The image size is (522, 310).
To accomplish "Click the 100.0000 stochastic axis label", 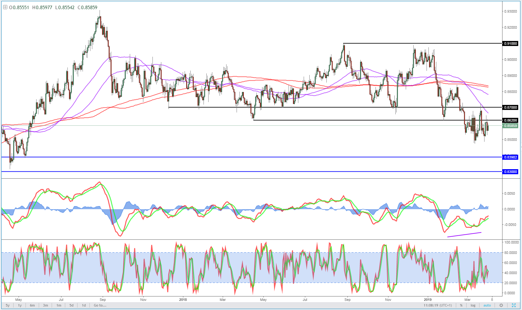I will [512, 242].
